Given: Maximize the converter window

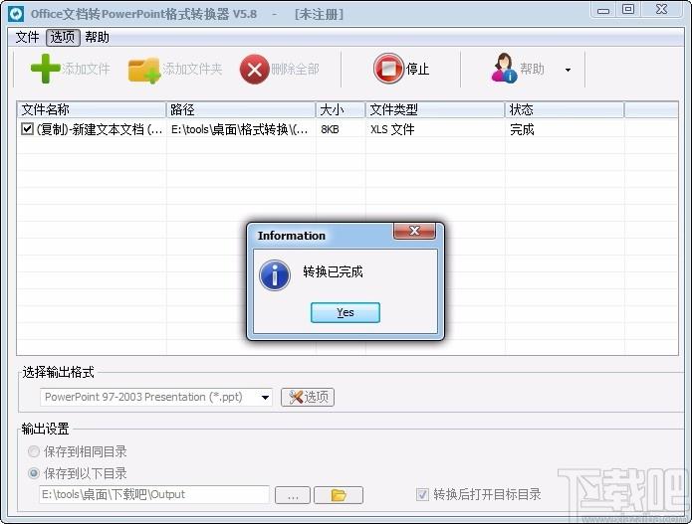Looking at the screenshot, I should coord(628,9).
